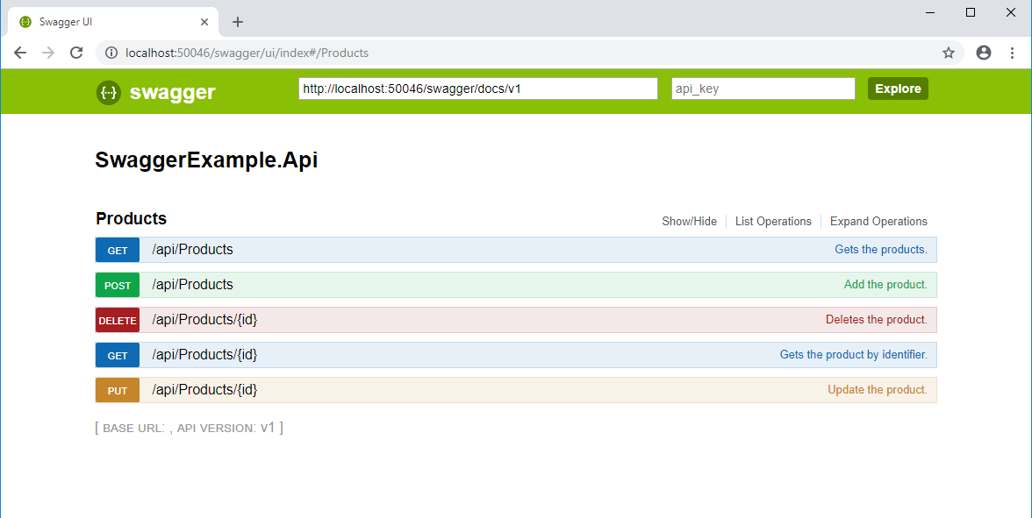Click the api_key input field

click(x=763, y=89)
